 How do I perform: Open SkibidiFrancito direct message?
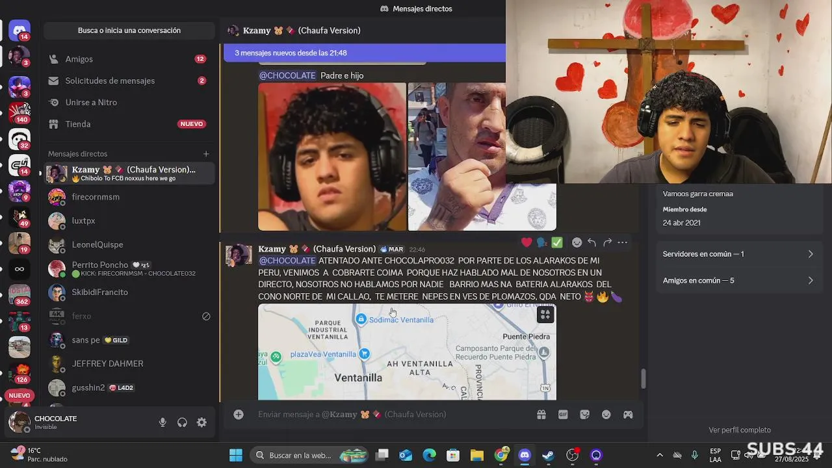click(x=129, y=292)
